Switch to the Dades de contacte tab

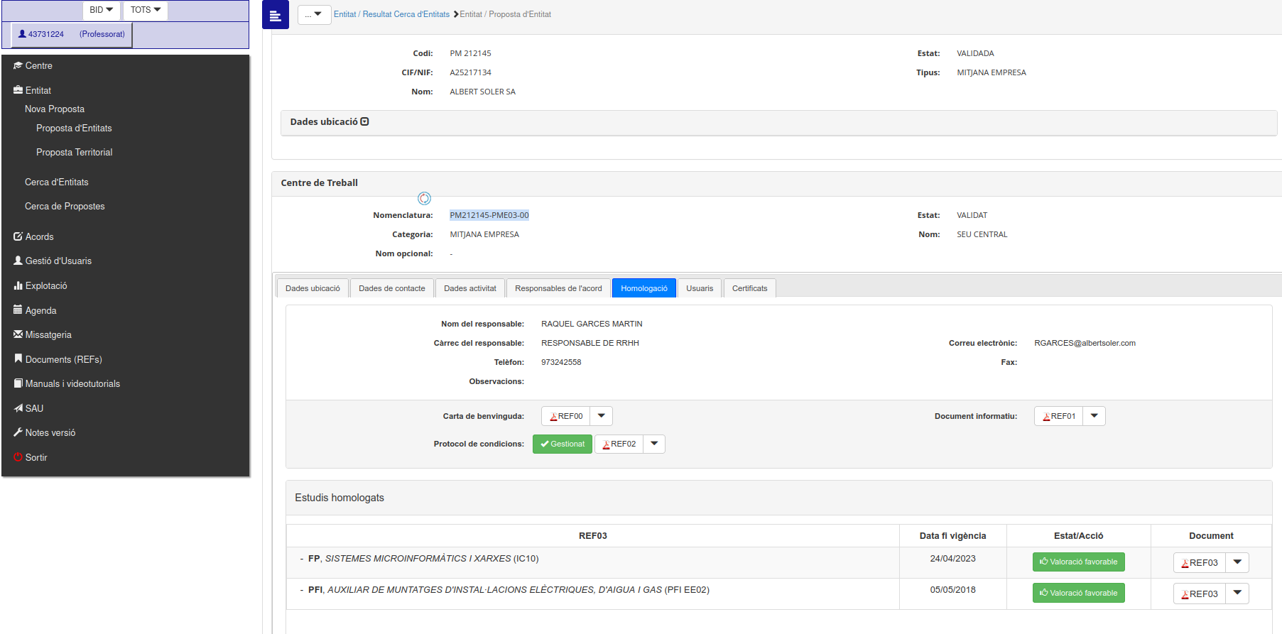392,288
